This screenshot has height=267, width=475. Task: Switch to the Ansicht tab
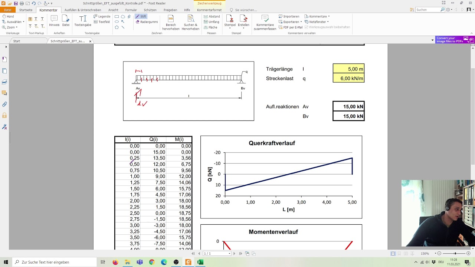point(113,10)
